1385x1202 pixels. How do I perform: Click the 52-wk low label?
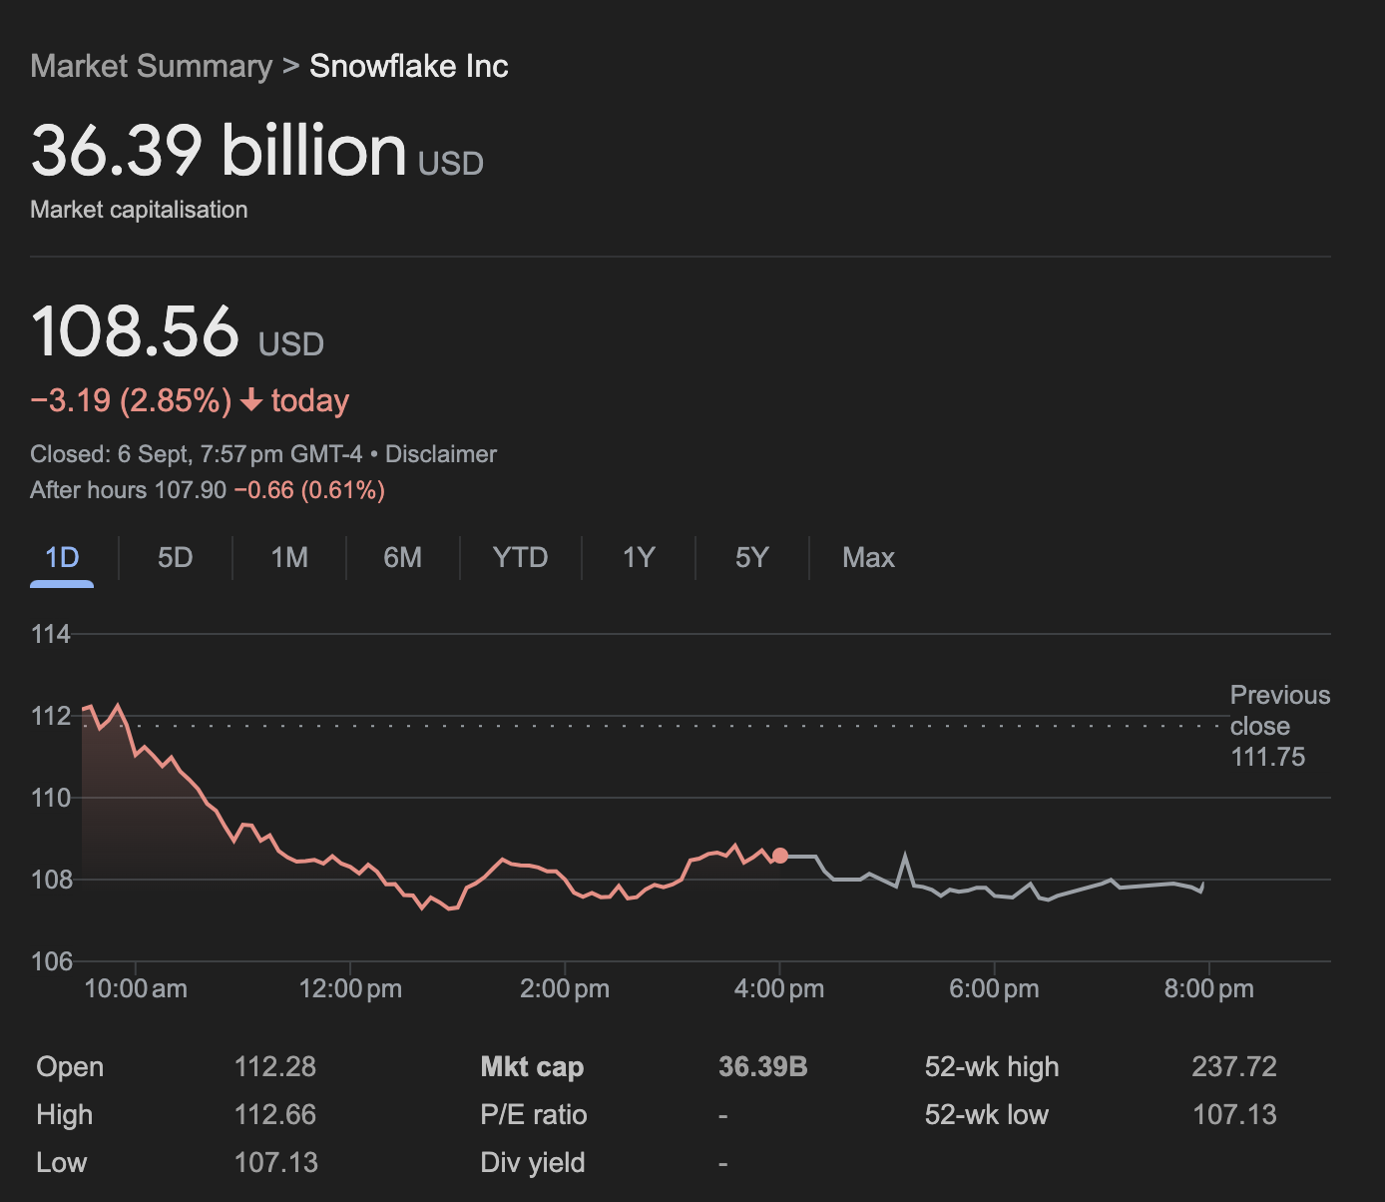987,1115
